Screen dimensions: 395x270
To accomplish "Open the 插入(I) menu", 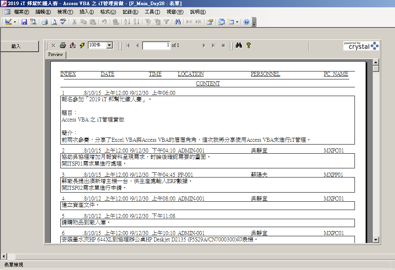I will [x=87, y=12].
